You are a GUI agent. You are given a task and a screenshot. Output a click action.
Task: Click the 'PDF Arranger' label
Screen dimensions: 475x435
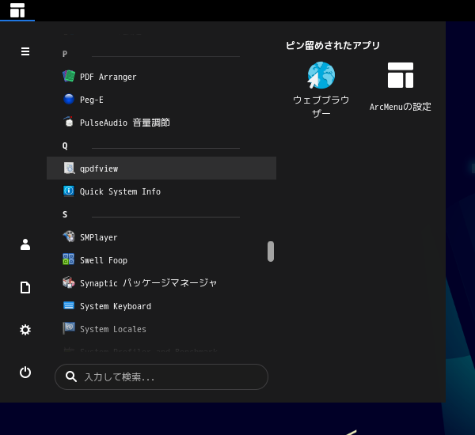(108, 77)
